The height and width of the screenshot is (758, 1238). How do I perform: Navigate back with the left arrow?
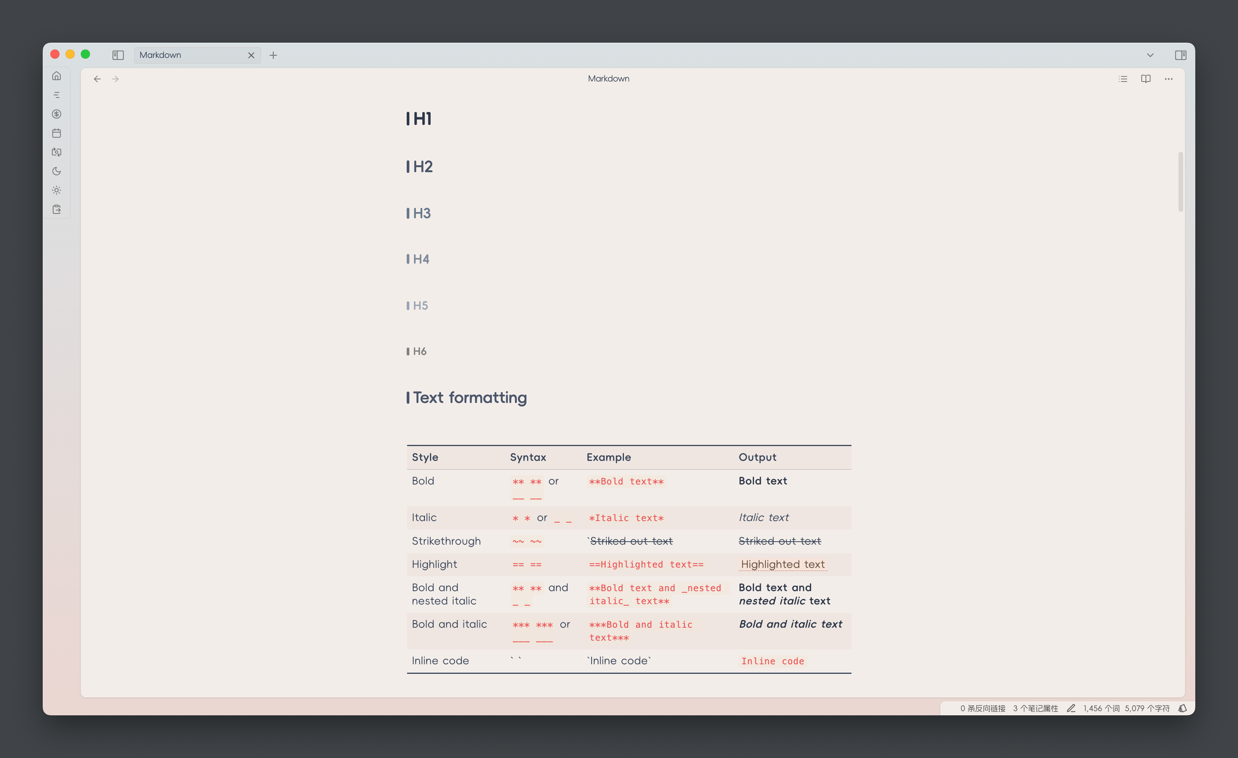(x=98, y=79)
